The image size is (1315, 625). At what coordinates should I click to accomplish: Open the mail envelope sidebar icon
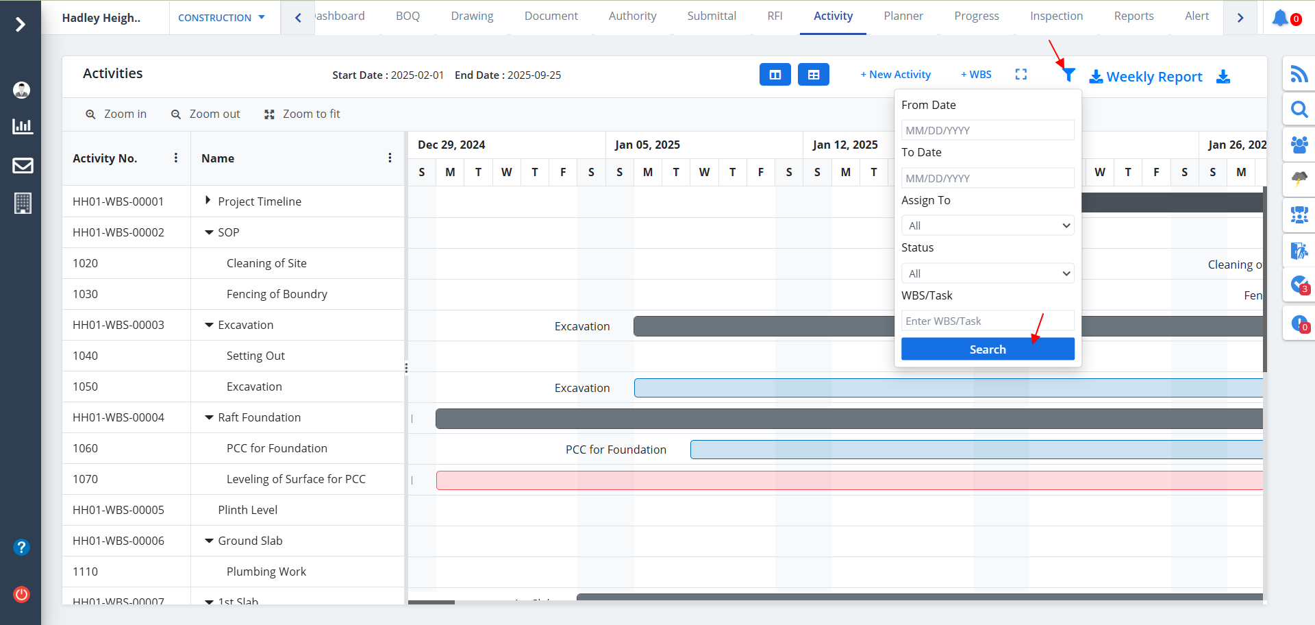click(23, 165)
